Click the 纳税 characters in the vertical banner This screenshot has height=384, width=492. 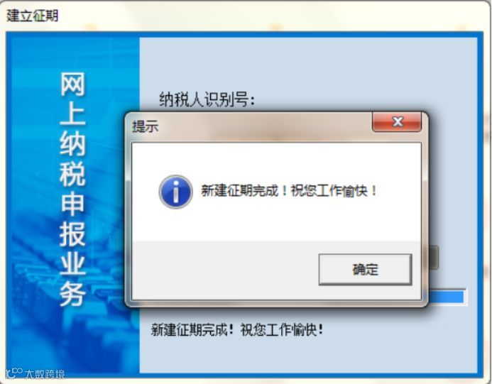pos(72,158)
